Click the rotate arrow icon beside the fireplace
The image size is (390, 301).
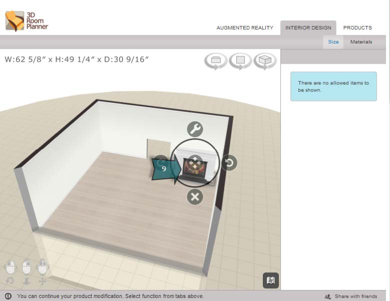pyautogui.click(x=229, y=163)
